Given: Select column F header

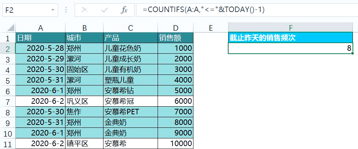Looking at the screenshot, I should click(290, 28).
